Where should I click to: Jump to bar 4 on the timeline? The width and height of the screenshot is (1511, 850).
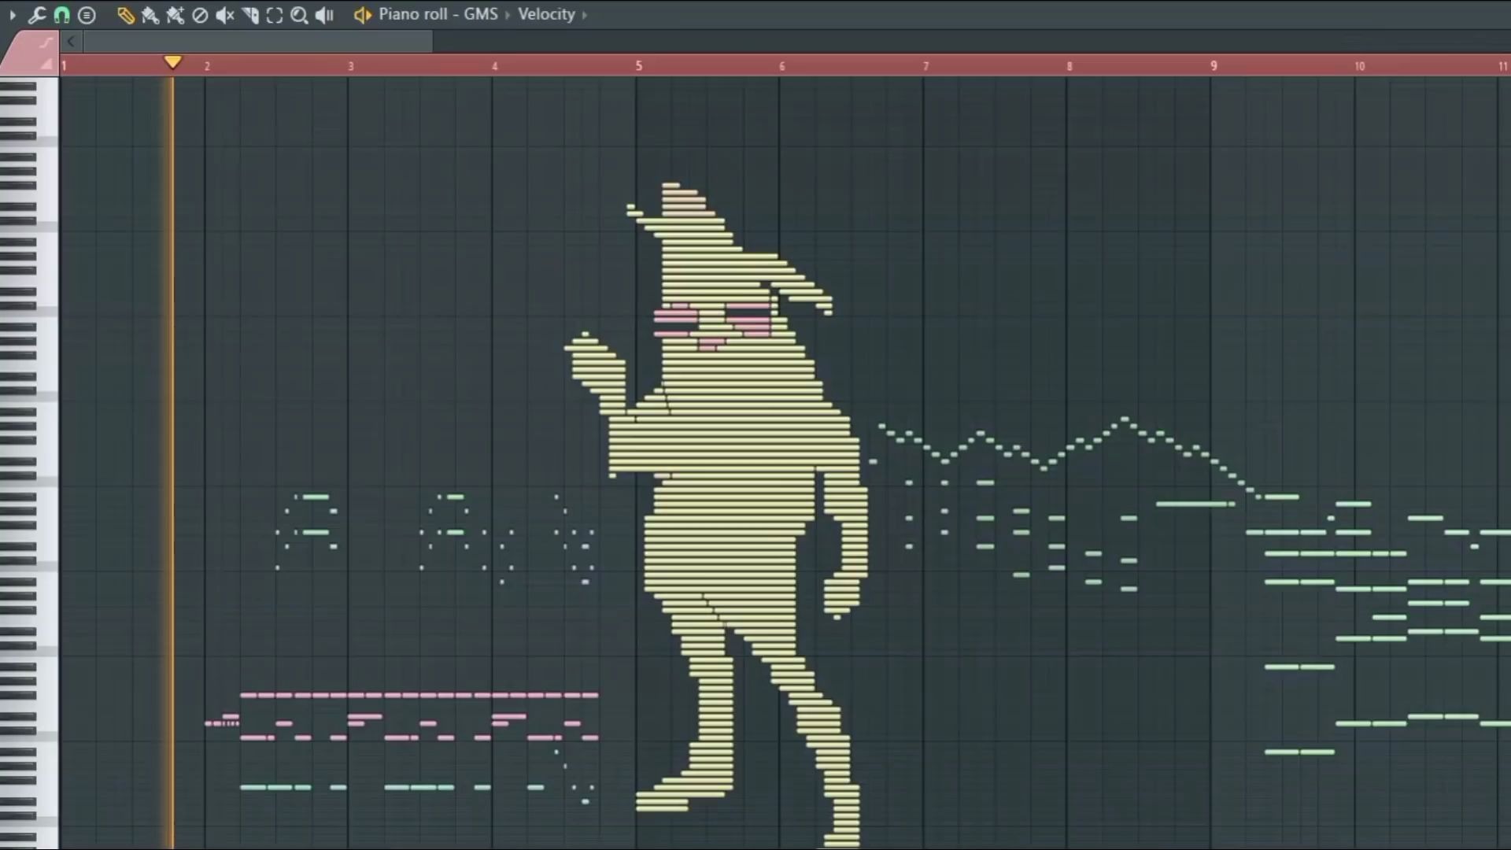pyautogui.click(x=495, y=66)
